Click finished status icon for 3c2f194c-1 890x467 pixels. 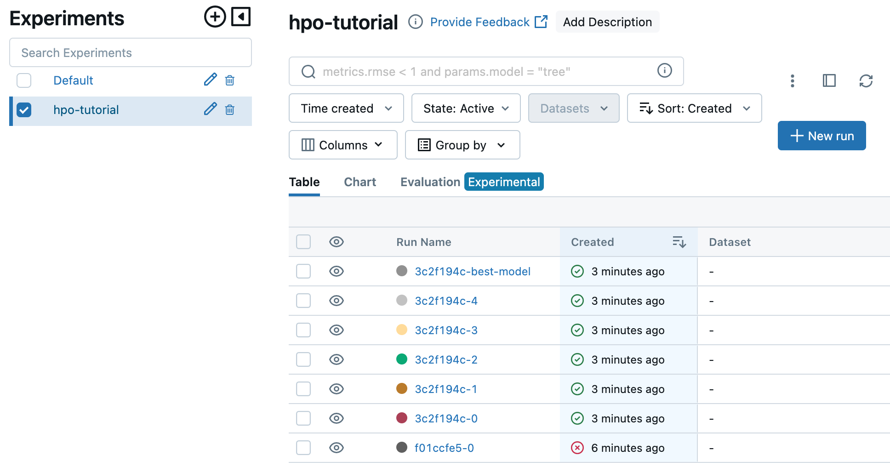[x=577, y=389]
